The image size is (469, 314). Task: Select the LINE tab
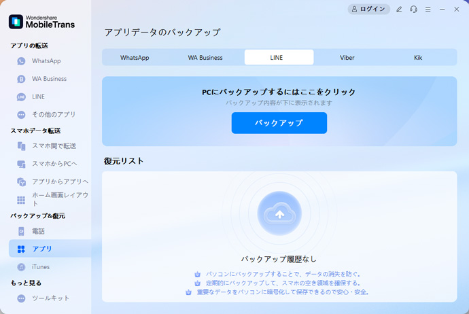[279, 57]
